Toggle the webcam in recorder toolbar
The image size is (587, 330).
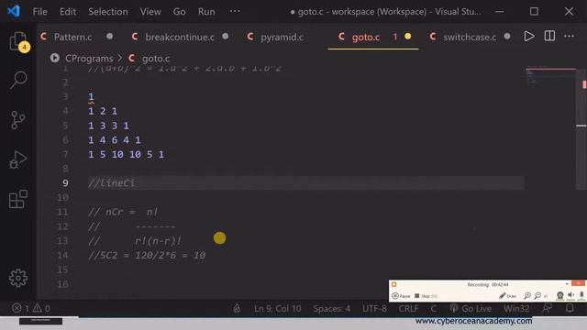coord(560,295)
